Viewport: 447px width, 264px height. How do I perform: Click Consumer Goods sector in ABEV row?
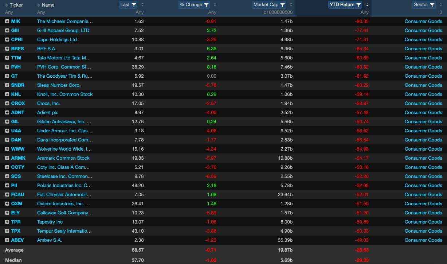click(x=423, y=240)
